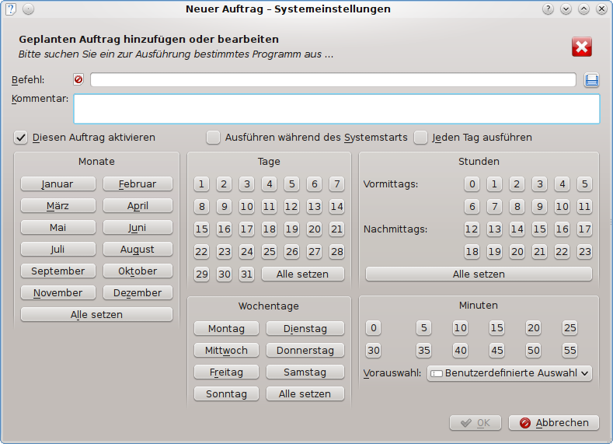Select day 28 in Tage
Screen dimensions: 613x444
click(x=336, y=251)
